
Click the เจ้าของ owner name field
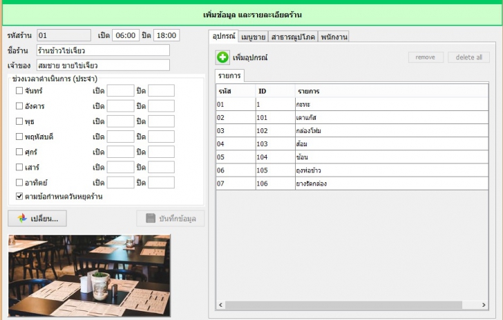pyautogui.click(x=103, y=66)
